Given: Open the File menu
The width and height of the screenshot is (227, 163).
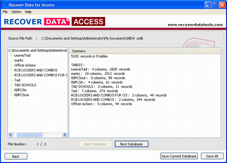Looking at the screenshot, I should [5, 12].
